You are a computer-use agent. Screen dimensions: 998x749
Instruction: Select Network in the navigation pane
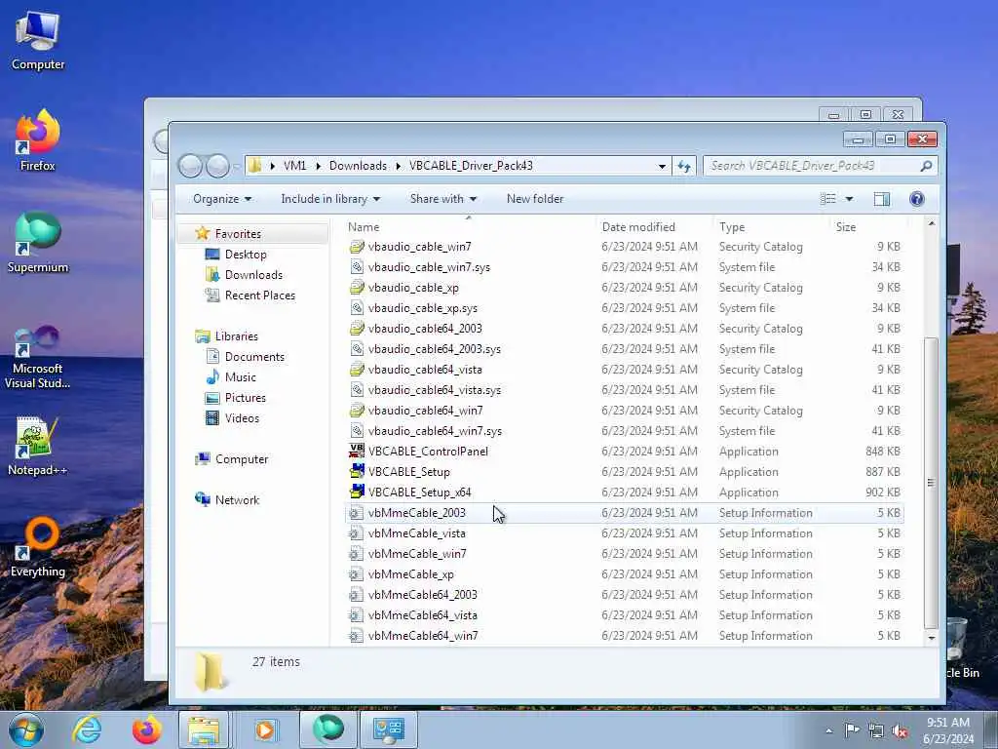237,500
